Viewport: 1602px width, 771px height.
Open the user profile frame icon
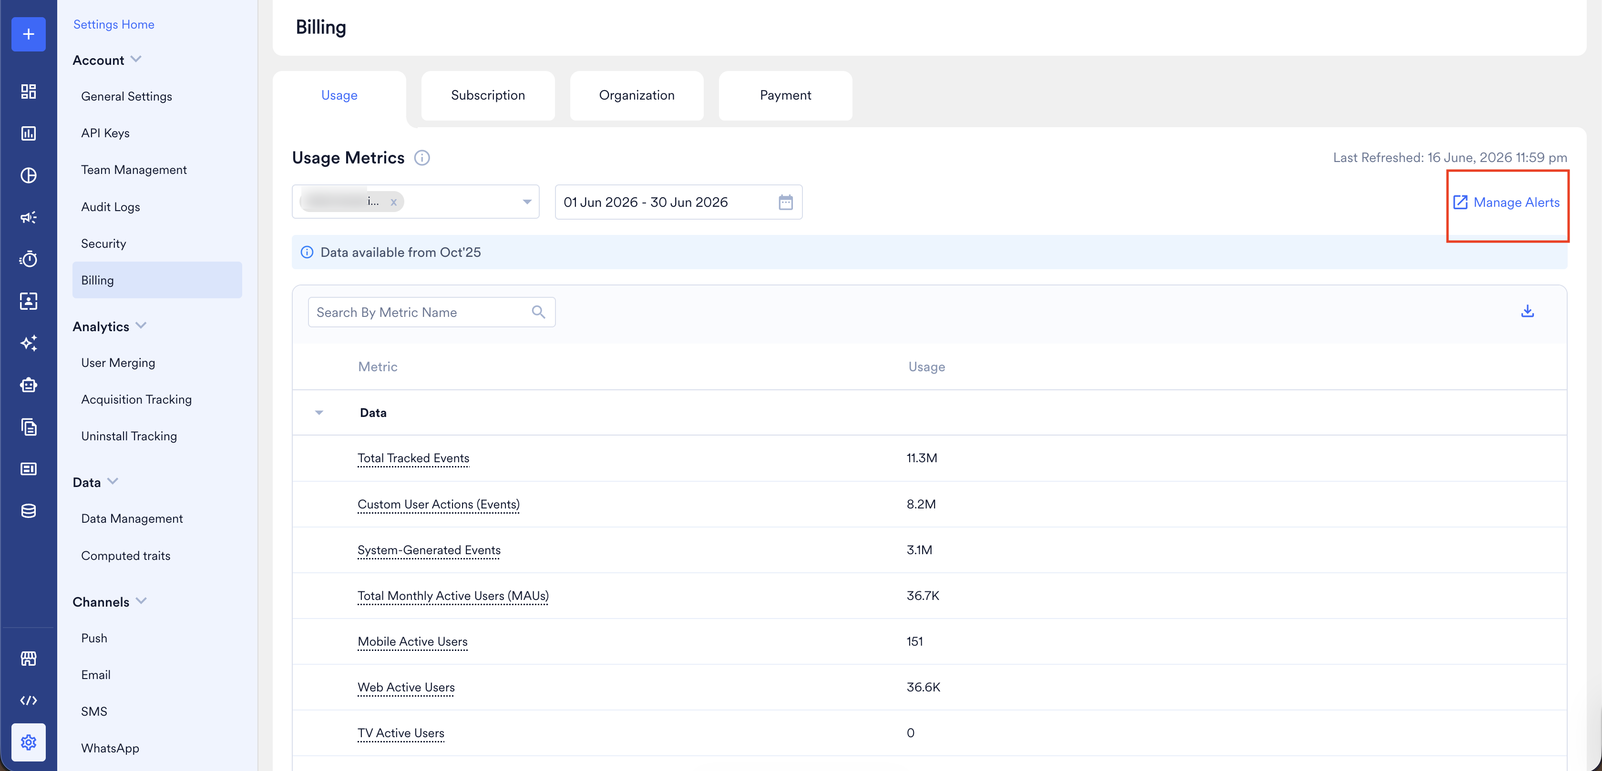coord(29,301)
